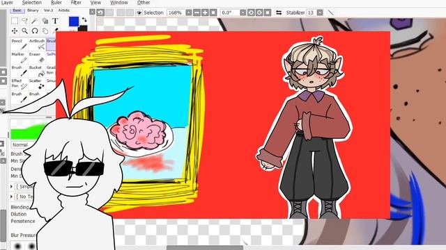The height and width of the screenshot is (250, 446).
Task: Switch to the Basic tool tab
Action: pyautogui.click(x=17, y=10)
